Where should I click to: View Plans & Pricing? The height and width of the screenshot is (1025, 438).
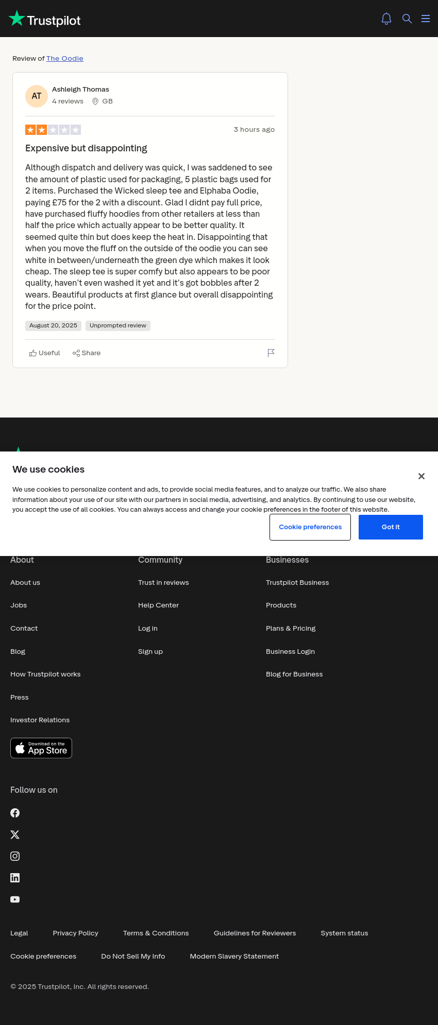point(291,629)
